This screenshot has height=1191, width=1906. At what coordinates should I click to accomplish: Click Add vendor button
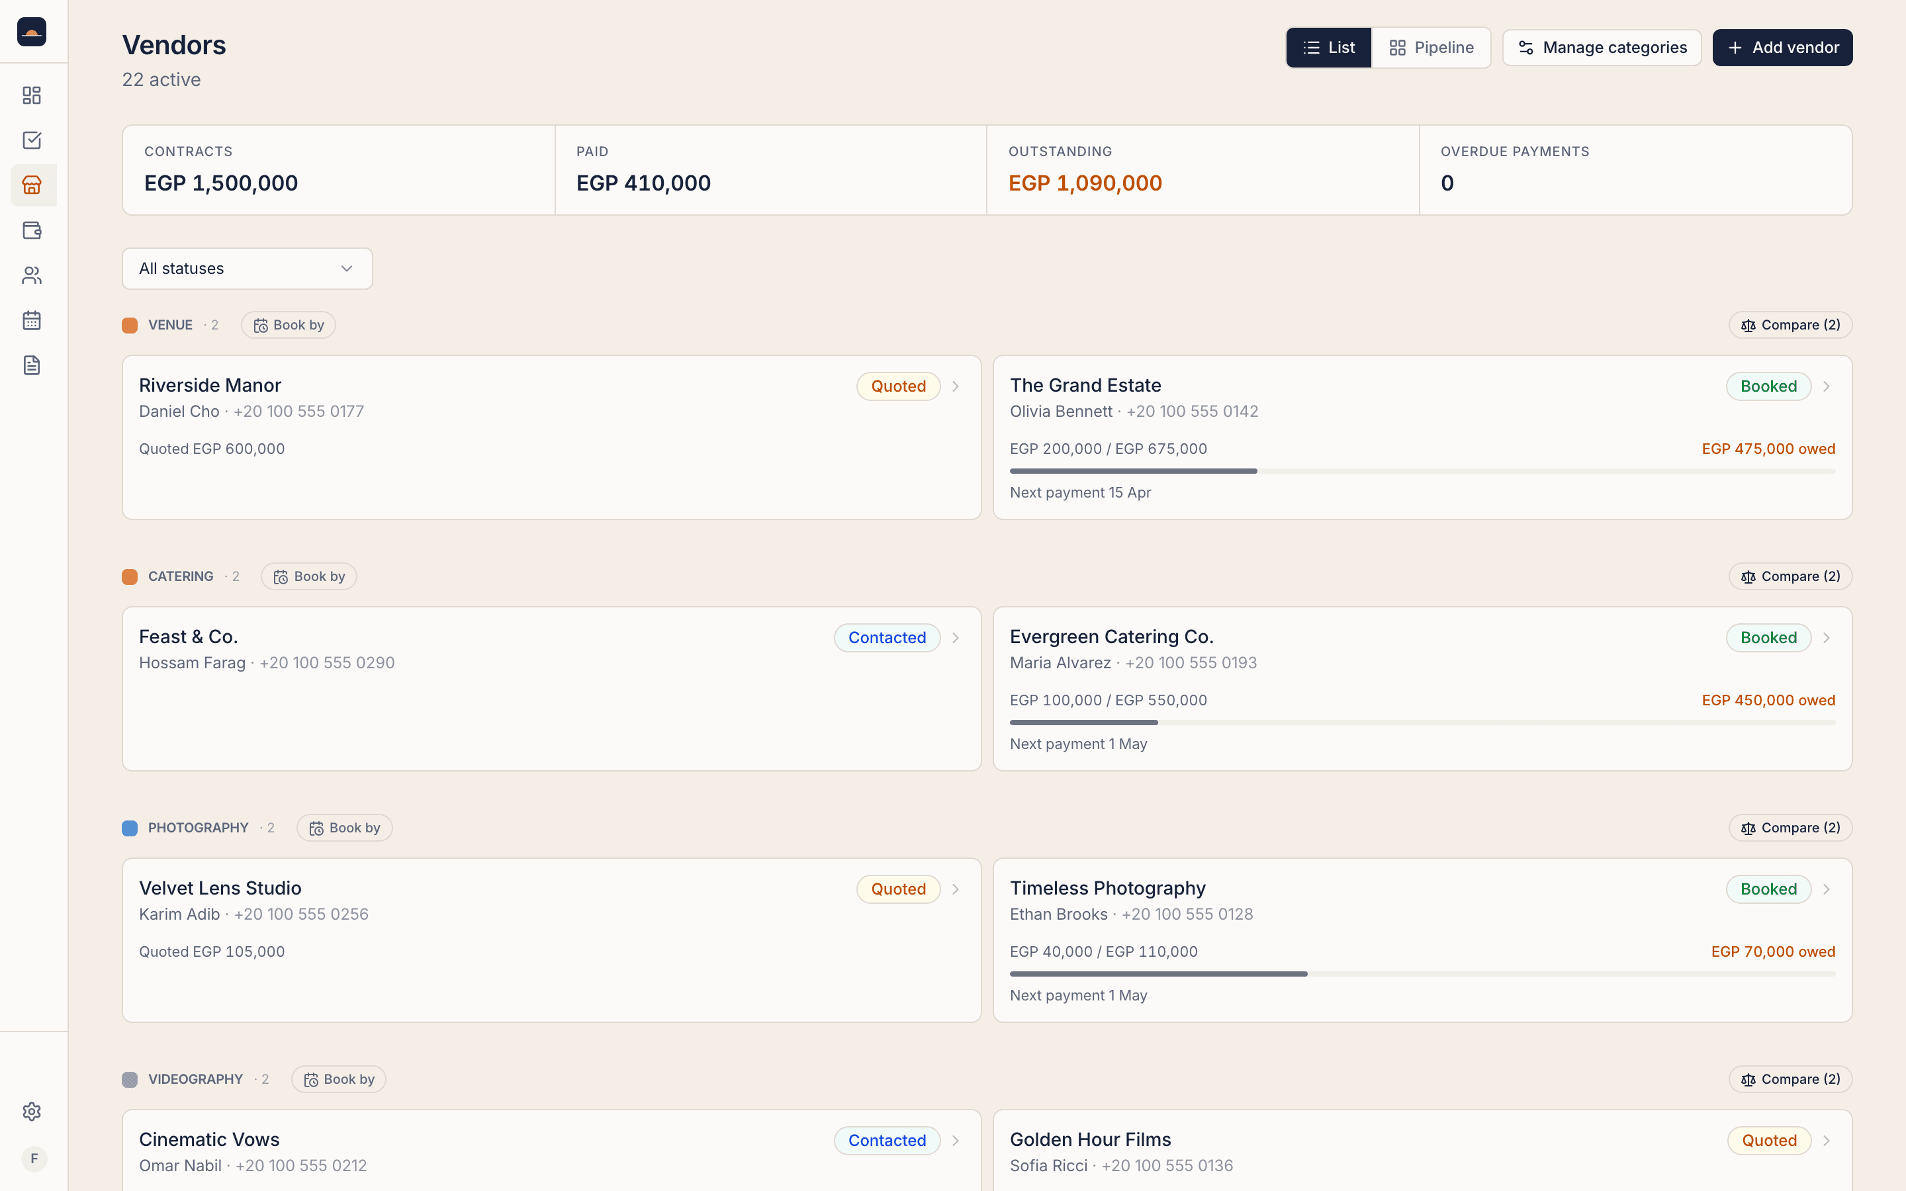pyautogui.click(x=1782, y=47)
